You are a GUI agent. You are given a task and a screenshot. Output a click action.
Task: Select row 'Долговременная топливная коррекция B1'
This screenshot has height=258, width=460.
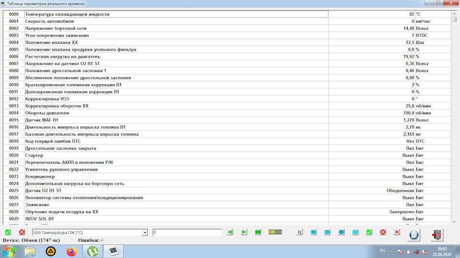click(227, 92)
